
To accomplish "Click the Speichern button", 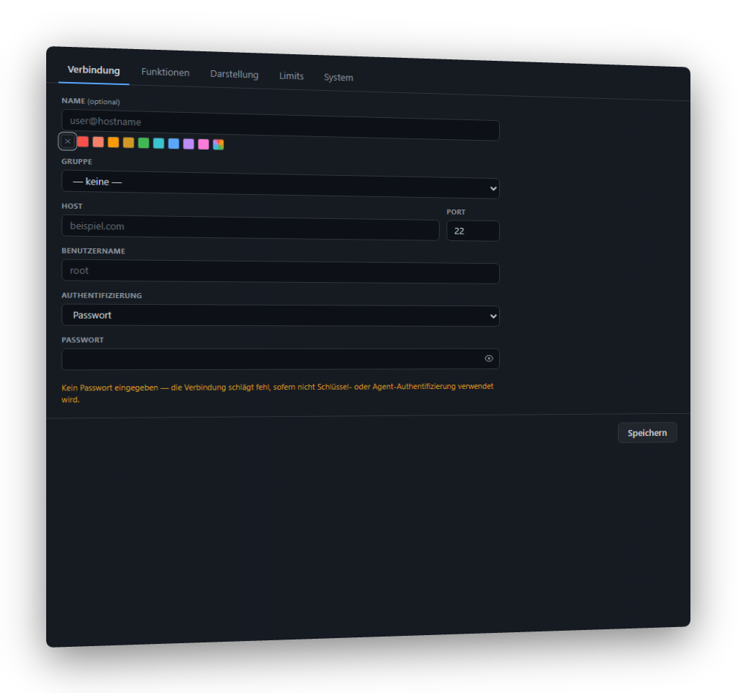I will point(647,433).
